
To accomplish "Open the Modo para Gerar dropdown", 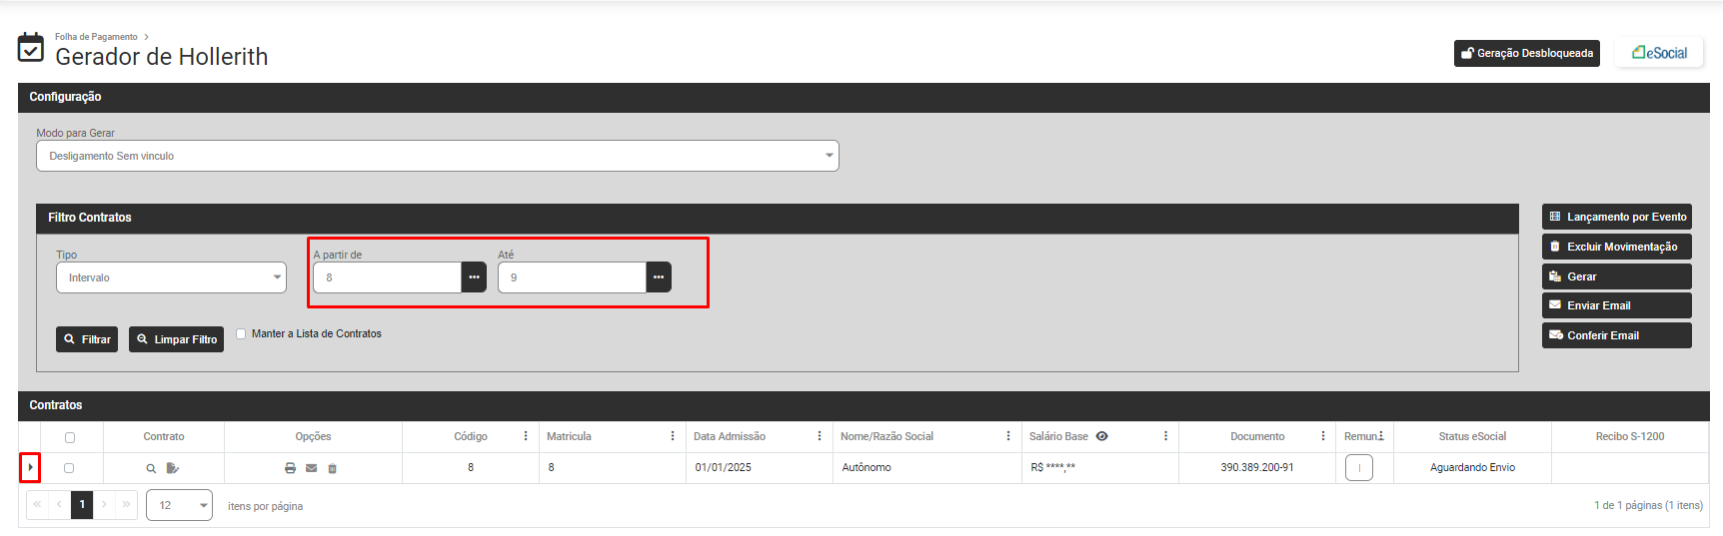I will click(438, 156).
